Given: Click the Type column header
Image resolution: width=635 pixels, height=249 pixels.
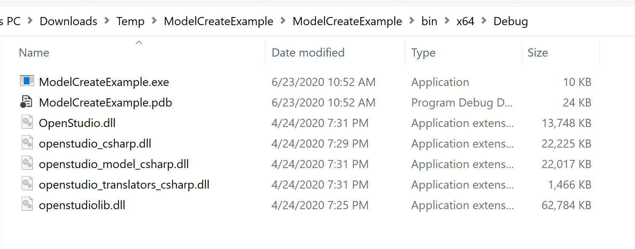Looking at the screenshot, I should [x=423, y=52].
